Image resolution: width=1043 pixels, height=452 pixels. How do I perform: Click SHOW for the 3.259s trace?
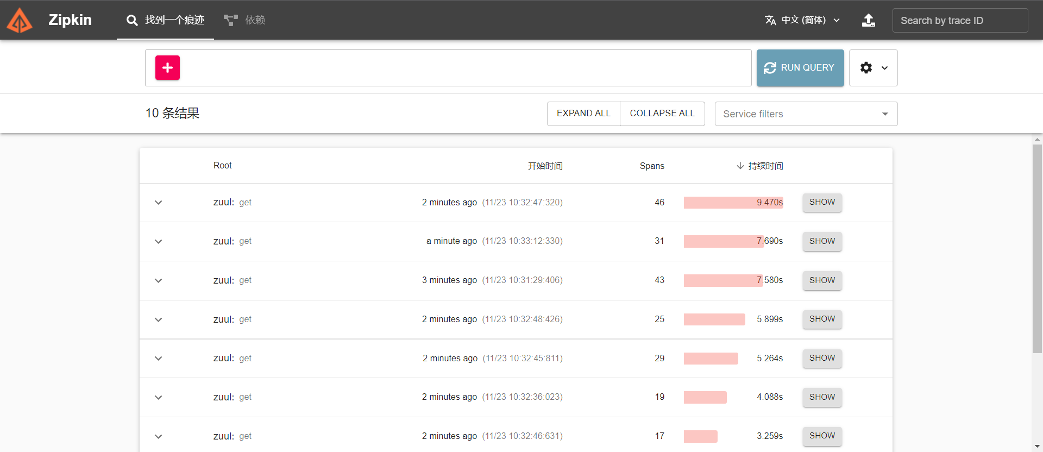click(x=822, y=436)
